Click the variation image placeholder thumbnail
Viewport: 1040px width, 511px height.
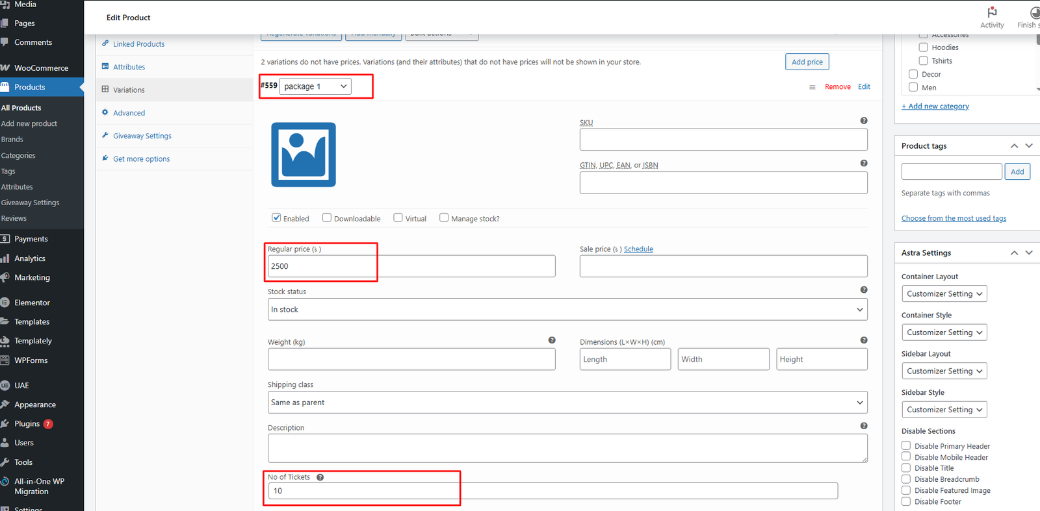(304, 155)
